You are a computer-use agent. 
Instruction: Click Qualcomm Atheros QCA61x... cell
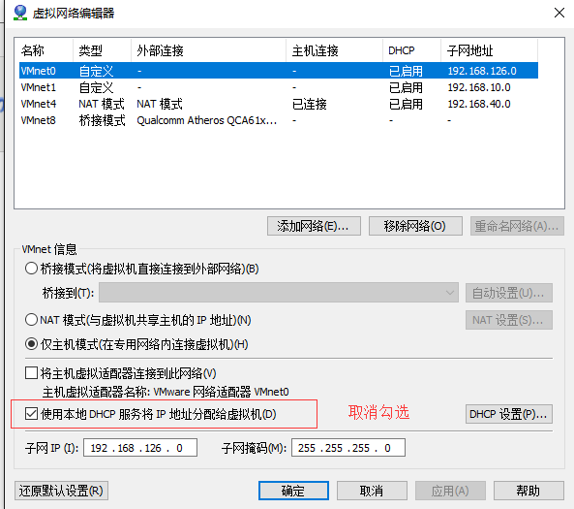[x=206, y=120]
